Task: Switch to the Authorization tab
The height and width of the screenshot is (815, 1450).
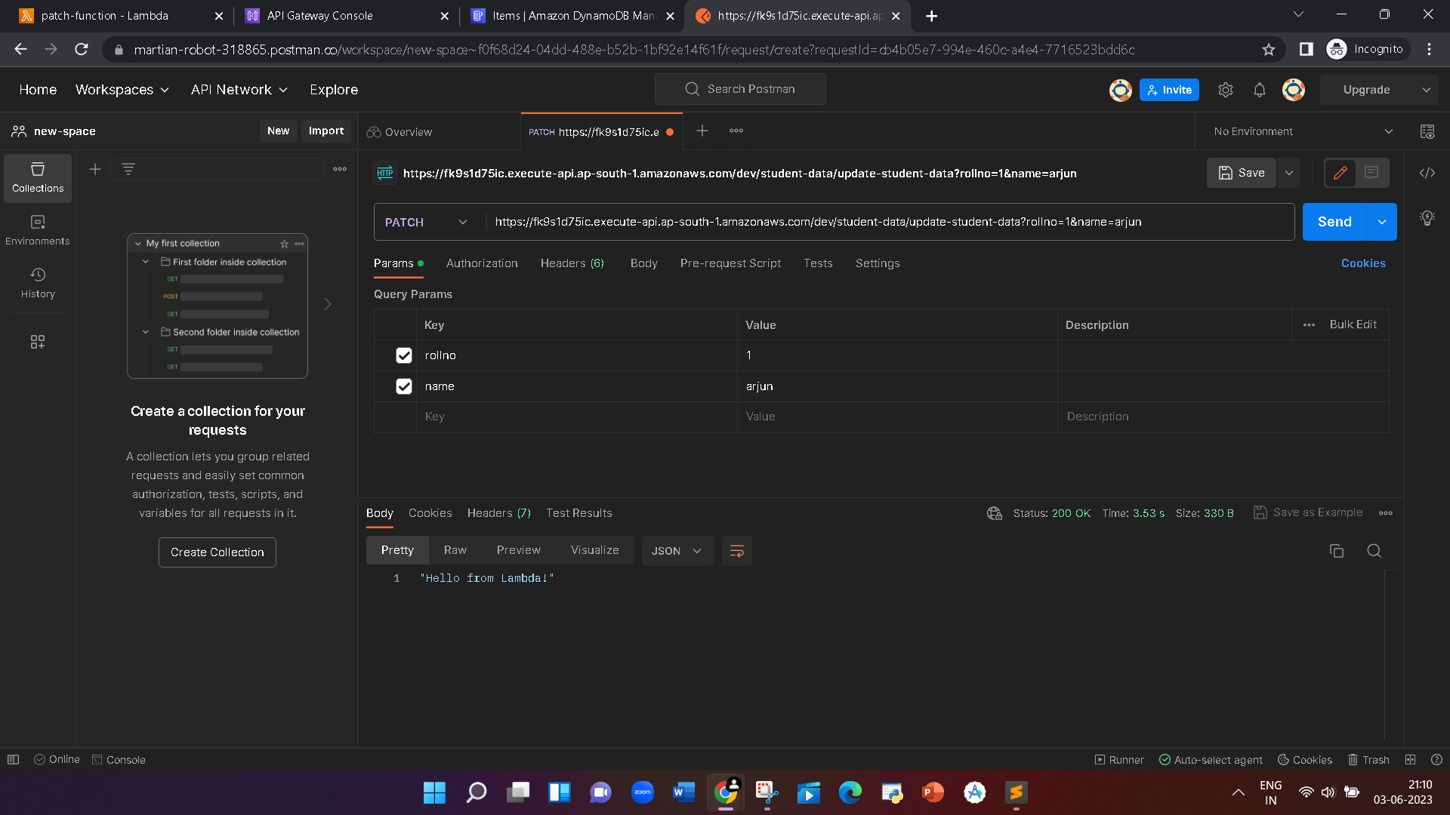Action: tap(482, 263)
